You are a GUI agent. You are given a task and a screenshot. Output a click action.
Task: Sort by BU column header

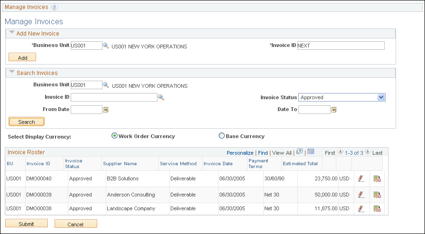point(10,163)
